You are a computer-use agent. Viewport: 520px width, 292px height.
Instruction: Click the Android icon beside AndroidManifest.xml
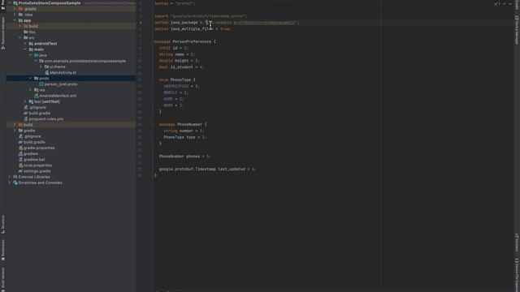coord(37,96)
